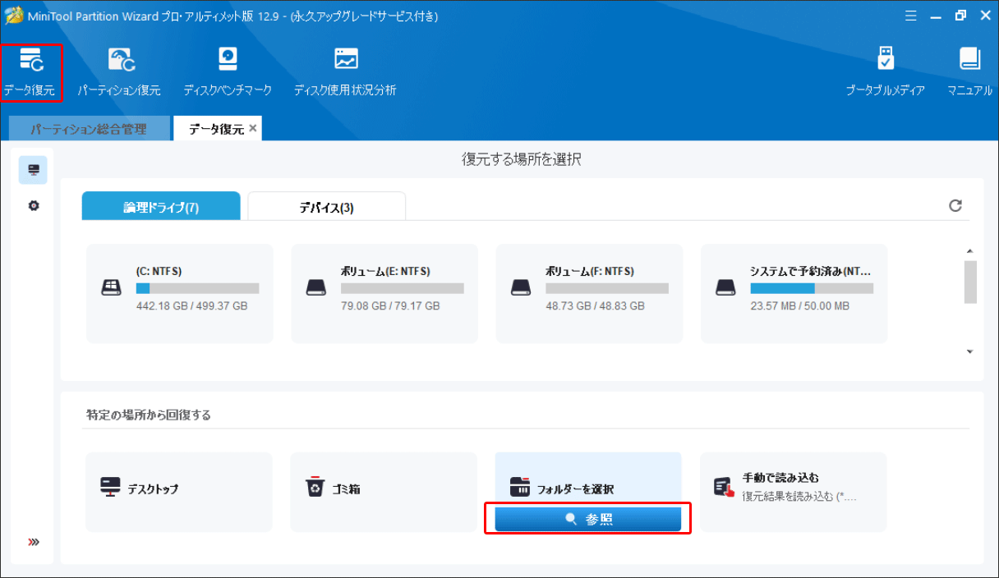Screen dimensions: 999x578
Task: Click 23.57 MB / 50.00 MB text
Action: (x=799, y=305)
